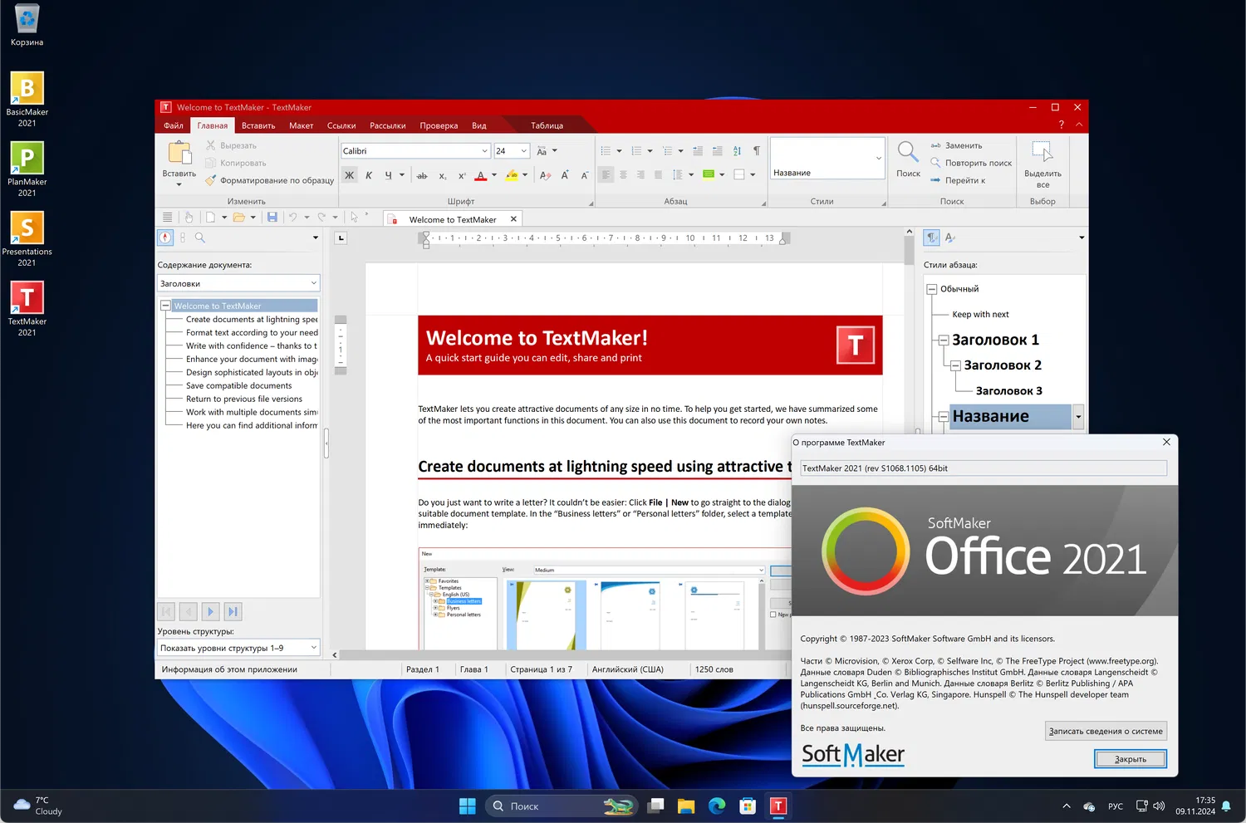The height and width of the screenshot is (823, 1246).
Task: Save the document with the floppy disk icon
Action: (x=272, y=217)
